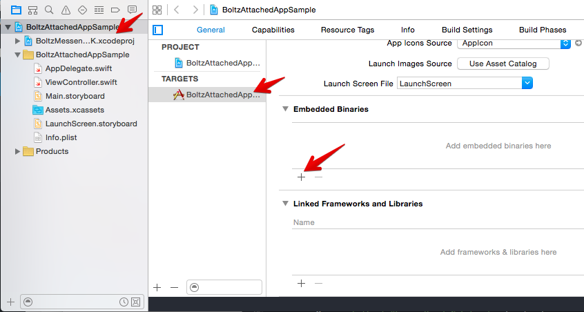Add an embedded binary with plus button
The image size is (584, 312).
tap(301, 177)
